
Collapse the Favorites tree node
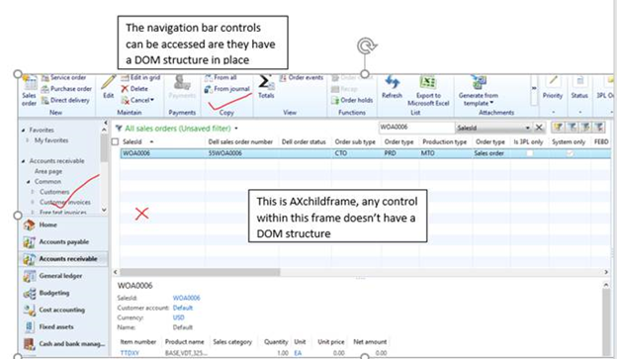tap(24, 131)
